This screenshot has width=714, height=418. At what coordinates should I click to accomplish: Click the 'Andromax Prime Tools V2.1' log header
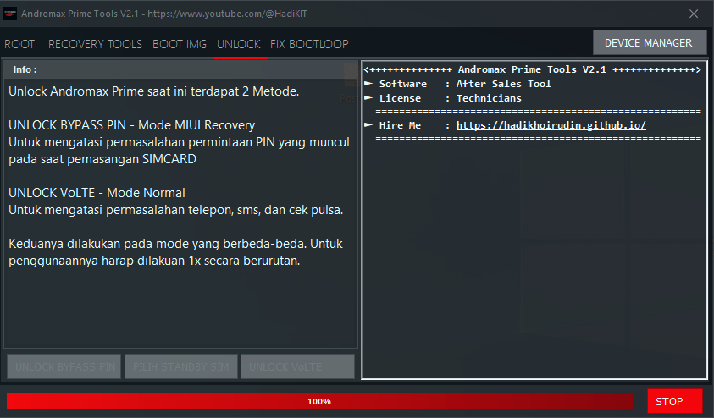tap(532, 69)
